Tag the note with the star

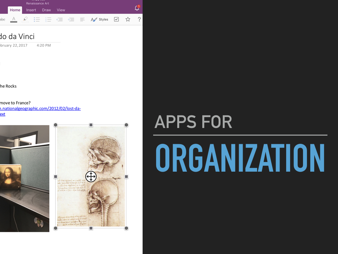tap(128, 19)
